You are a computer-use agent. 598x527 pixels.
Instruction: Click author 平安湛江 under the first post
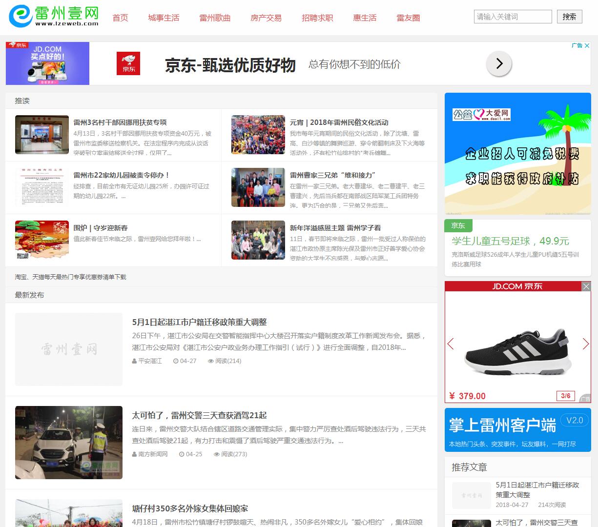147,361
